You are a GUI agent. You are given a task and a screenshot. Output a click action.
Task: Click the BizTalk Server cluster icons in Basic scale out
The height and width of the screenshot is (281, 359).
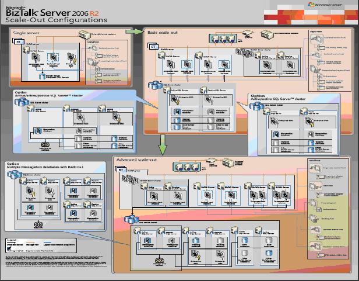pos(244,53)
